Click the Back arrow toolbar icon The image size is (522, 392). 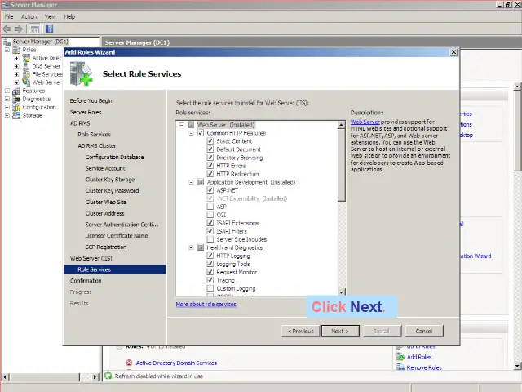[x=7, y=29]
